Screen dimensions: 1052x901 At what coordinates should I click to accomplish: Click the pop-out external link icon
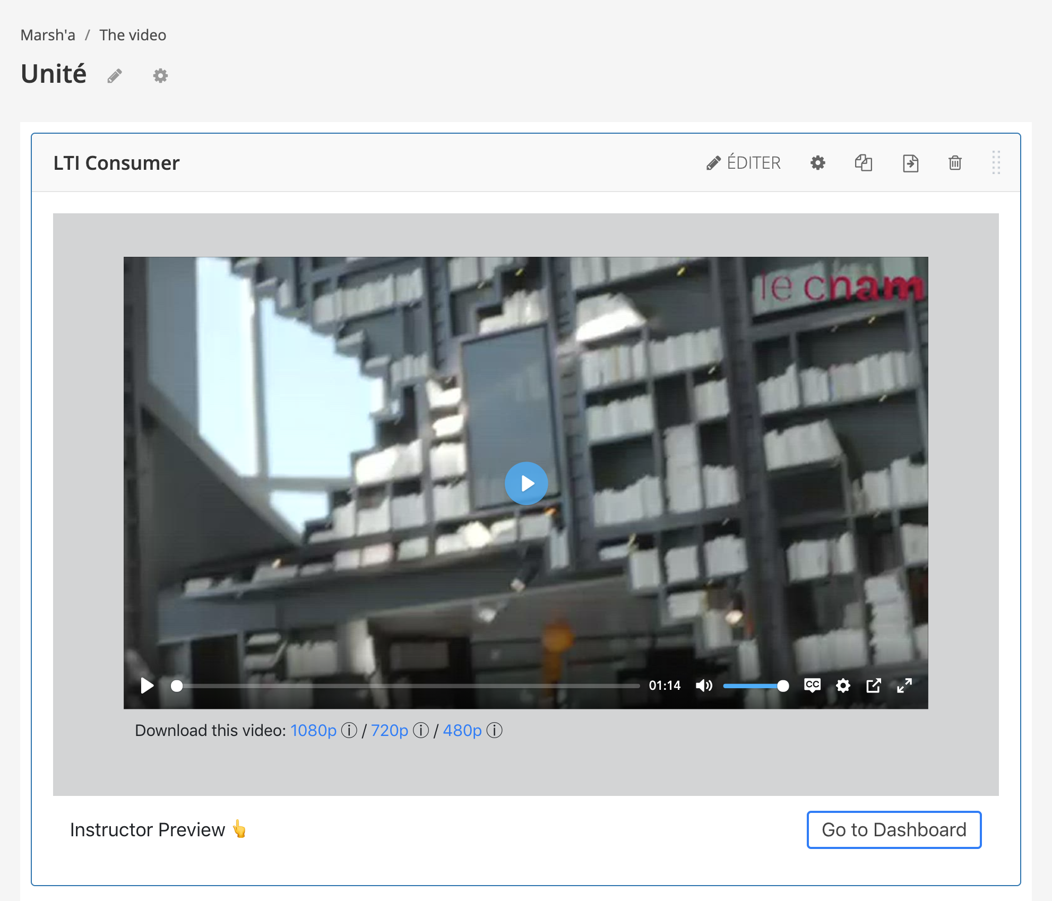874,686
